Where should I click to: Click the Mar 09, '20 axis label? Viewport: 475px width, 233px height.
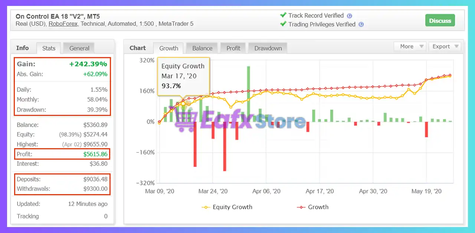tap(160, 191)
